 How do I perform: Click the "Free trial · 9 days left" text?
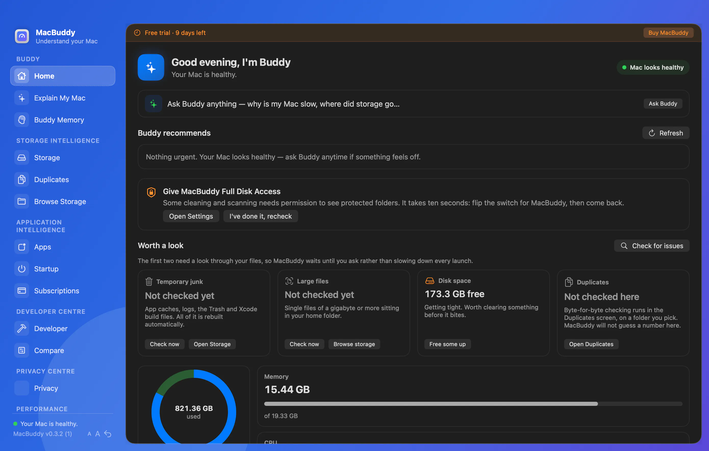coord(175,33)
